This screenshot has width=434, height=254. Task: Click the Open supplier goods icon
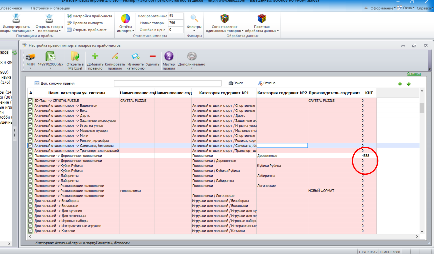click(x=49, y=19)
